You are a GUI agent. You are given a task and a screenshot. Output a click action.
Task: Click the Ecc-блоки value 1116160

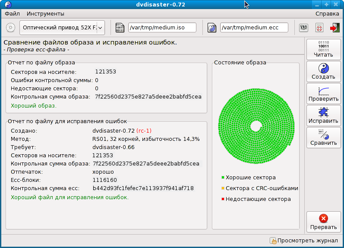[x=104, y=180]
